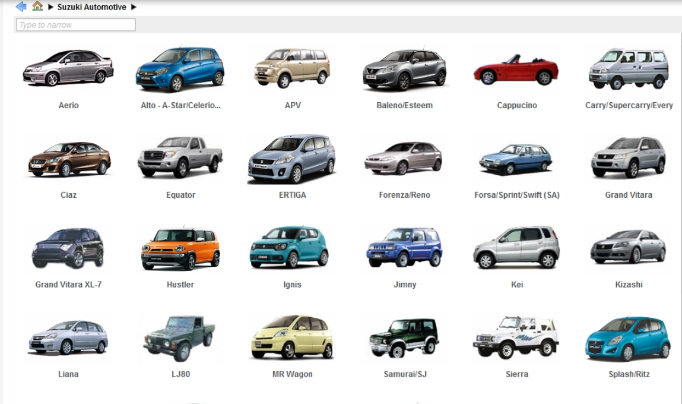The image size is (682, 404).
Task: Click the 'APV' model label
Action: (293, 105)
